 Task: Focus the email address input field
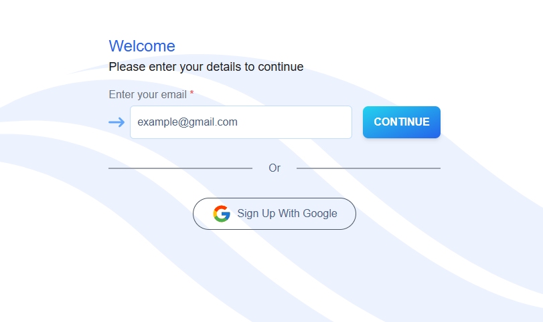[x=241, y=122]
